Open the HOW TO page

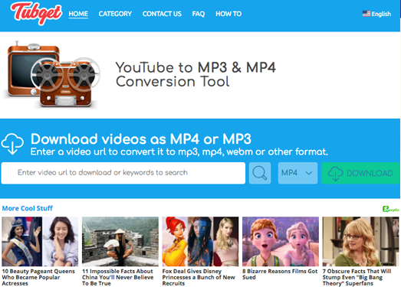tap(228, 14)
